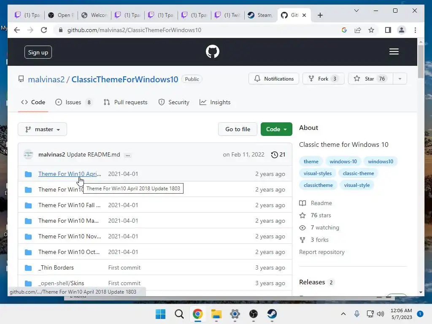432x324 pixels.
Task: Expand commit message ellipsis
Action: [127, 155]
